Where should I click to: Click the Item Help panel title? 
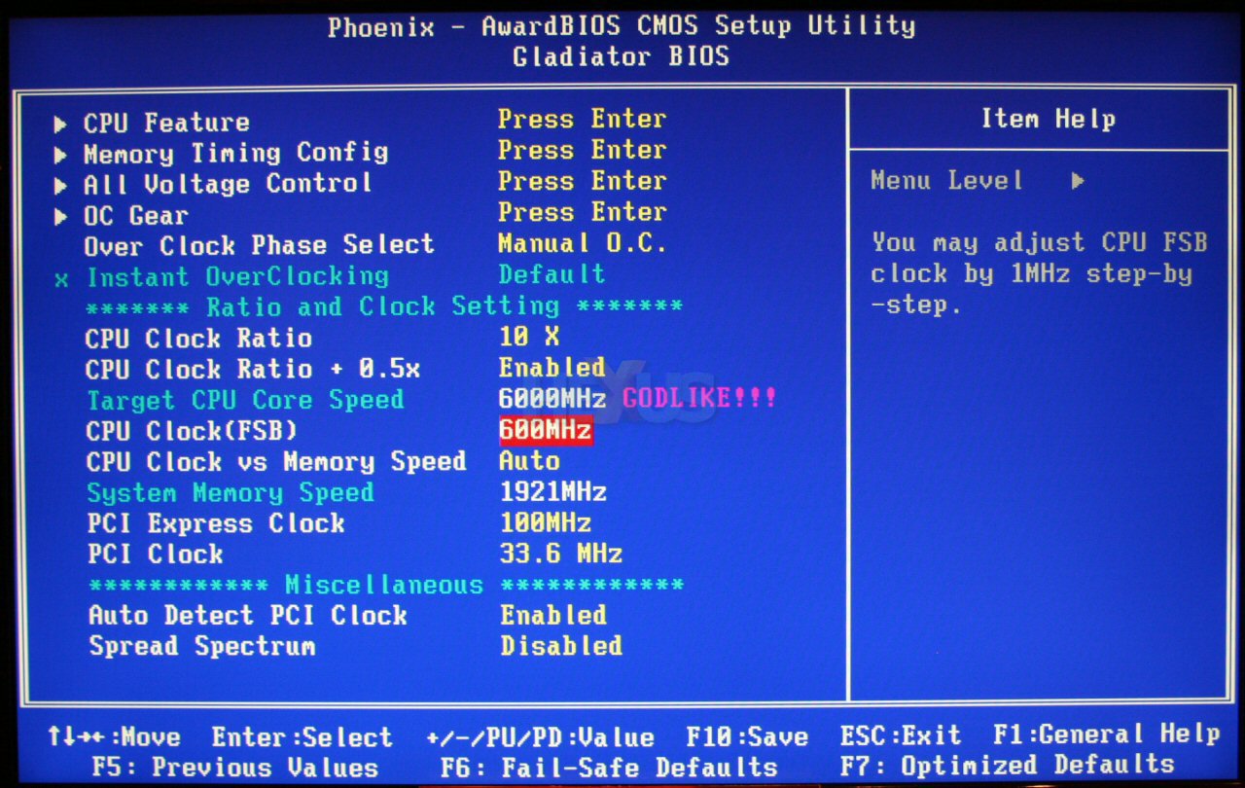tap(1048, 120)
